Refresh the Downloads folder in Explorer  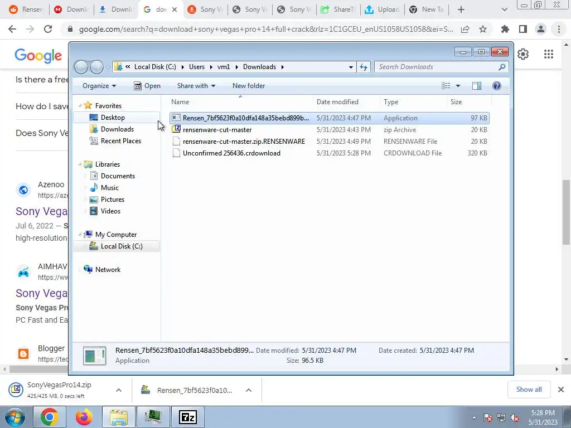(364, 67)
